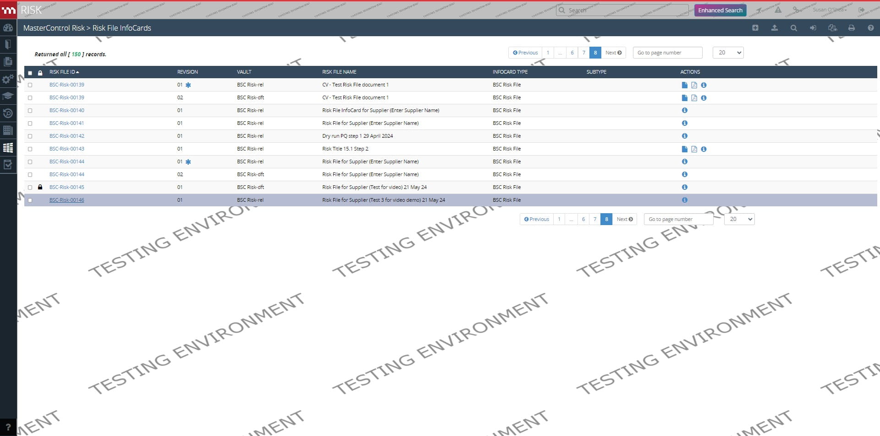Click the warning triangle alert icon
Screen dimensions: 880x436
pyautogui.click(x=778, y=10)
